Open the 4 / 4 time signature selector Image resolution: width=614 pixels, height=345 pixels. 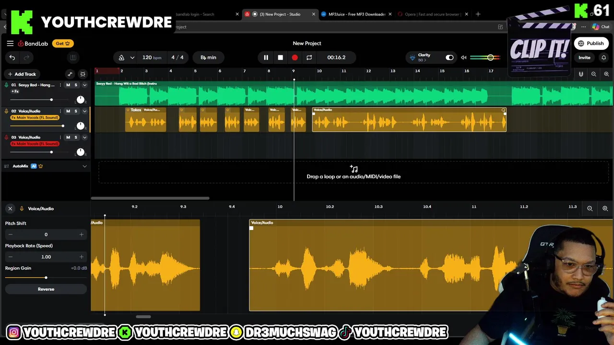coord(177,57)
